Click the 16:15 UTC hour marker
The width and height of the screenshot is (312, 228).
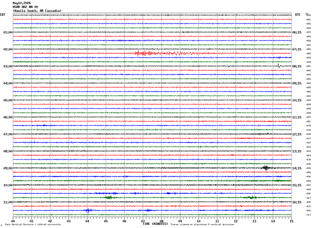[x=297, y=202]
